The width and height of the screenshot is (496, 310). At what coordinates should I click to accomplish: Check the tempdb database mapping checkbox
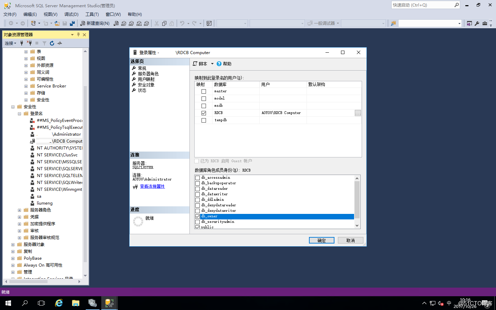point(204,120)
